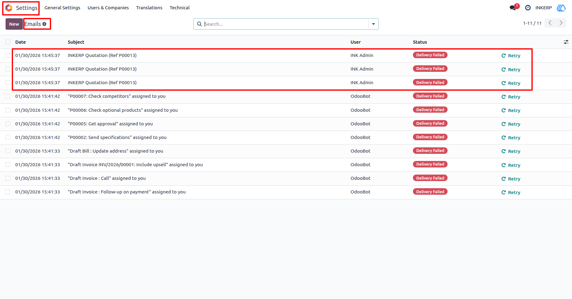Select checkbox for "P00006: Check optional products" row
The height and width of the screenshot is (299, 572).
coord(8,110)
